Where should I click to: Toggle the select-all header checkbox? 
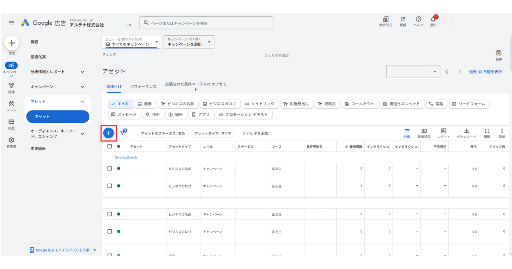pyautogui.click(x=110, y=146)
